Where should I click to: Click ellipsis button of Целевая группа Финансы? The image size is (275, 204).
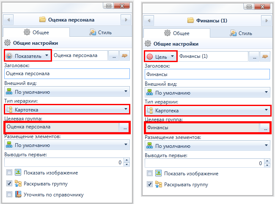(x=266, y=128)
